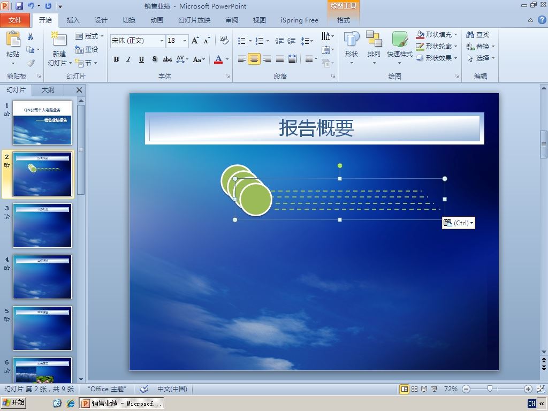Click Replace (替换) button
The width and height of the screenshot is (548, 411).
481,46
